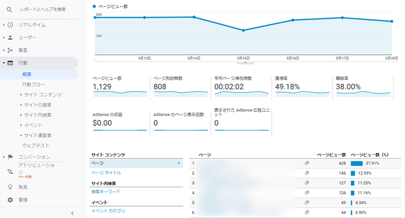Open page link icon in row 3

307,183
